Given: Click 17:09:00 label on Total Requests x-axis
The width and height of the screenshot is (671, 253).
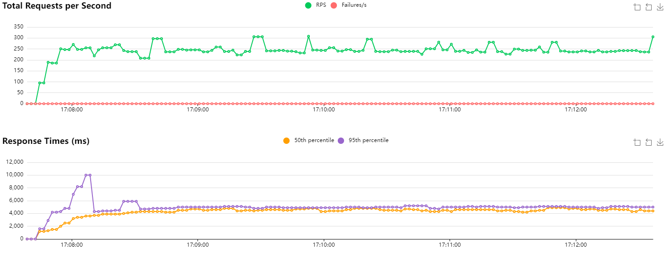Looking at the screenshot, I should (x=198, y=110).
